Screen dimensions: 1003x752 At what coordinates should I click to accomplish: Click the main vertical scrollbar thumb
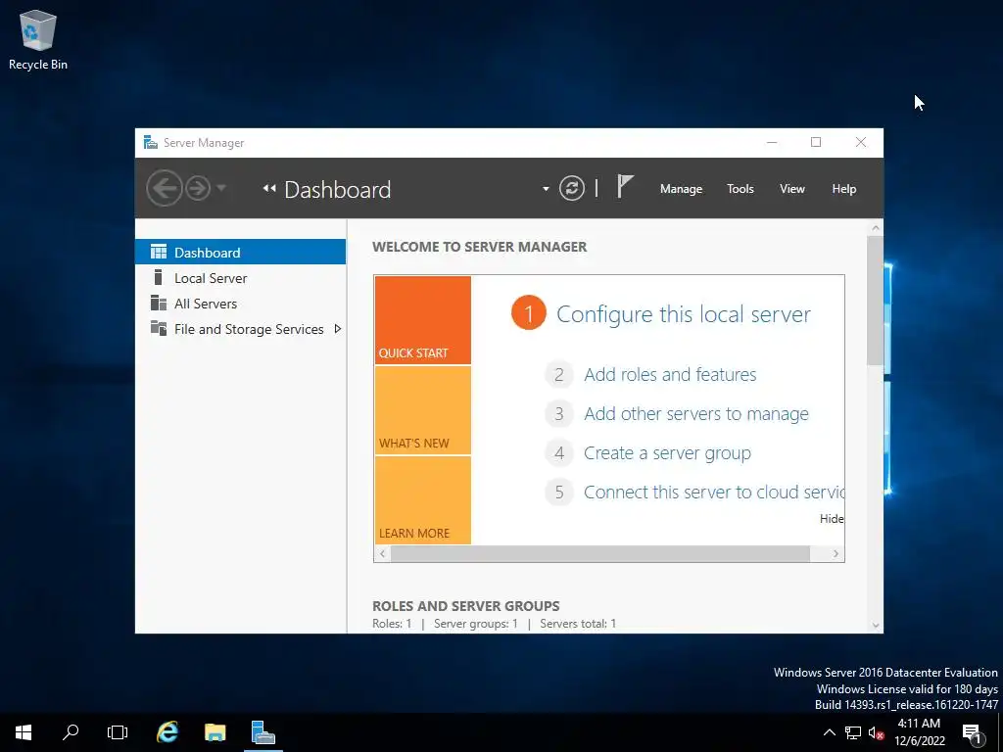[875, 301]
